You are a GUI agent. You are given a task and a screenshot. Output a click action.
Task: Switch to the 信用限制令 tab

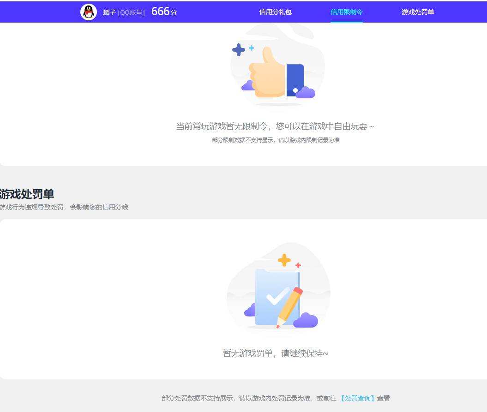(x=346, y=12)
